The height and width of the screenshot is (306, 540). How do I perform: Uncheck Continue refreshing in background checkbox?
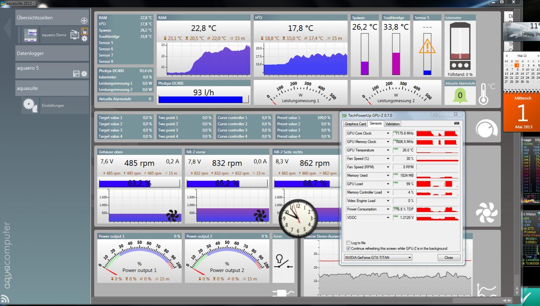[x=348, y=248]
